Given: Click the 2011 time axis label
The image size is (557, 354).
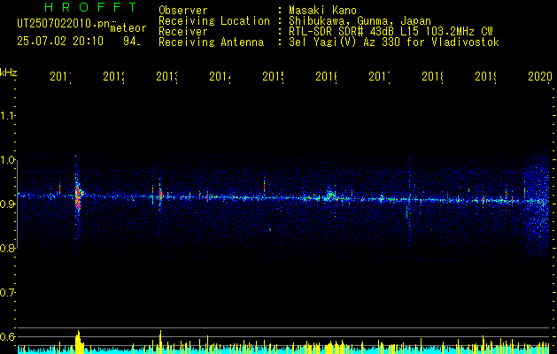Looking at the screenshot, I should point(60,76).
